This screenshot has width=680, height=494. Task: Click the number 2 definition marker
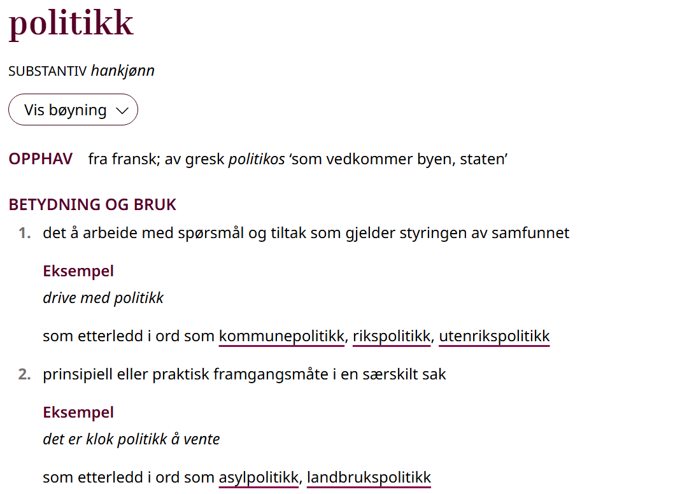25,374
